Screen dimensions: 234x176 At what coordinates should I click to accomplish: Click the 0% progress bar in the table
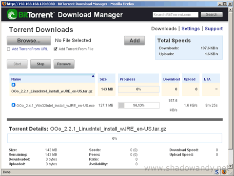coord(138,89)
